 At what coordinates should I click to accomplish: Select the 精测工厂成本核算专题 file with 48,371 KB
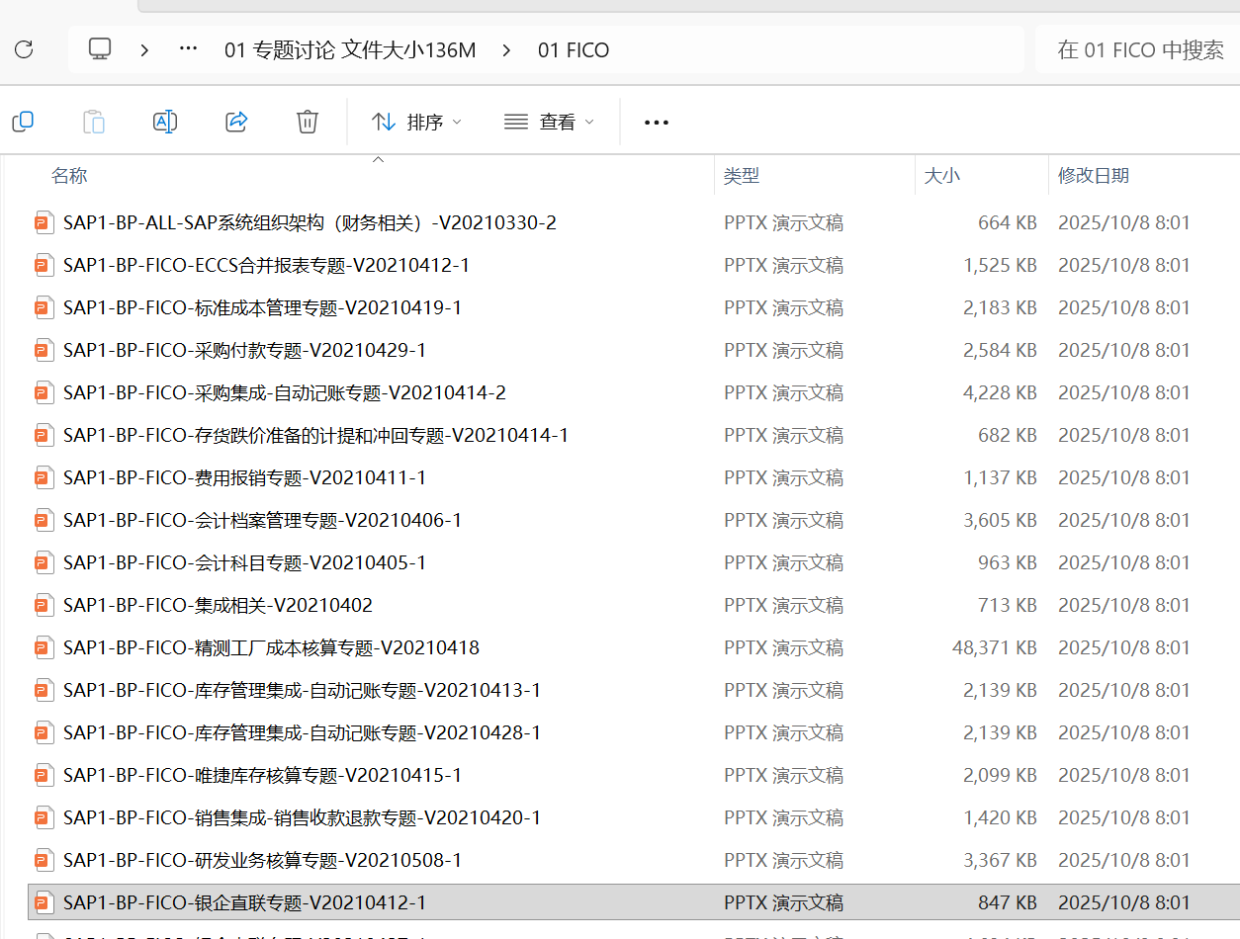pyautogui.click(x=271, y=647)
